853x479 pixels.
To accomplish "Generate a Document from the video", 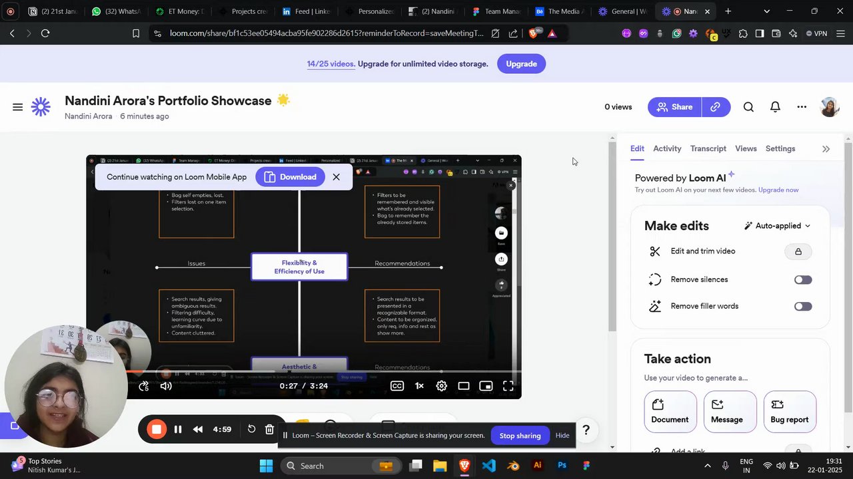I will pyautogui.click(x=670, y=412).
